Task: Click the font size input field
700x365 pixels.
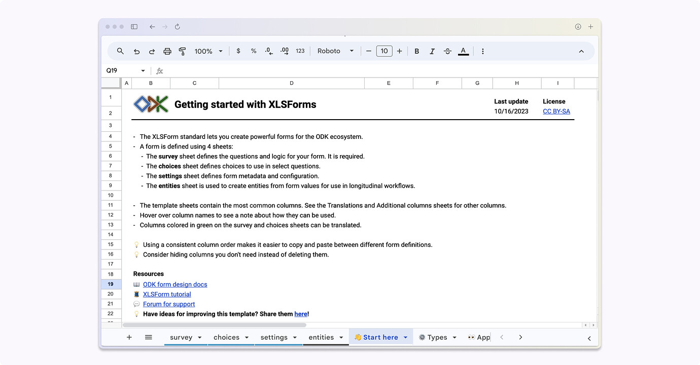Action: click(x=384, y=51)
